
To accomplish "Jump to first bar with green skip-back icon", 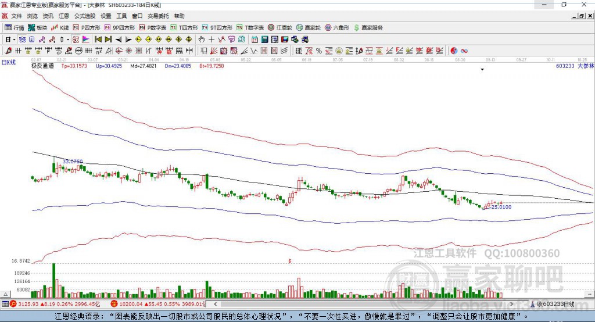I will tap(98, 40).
